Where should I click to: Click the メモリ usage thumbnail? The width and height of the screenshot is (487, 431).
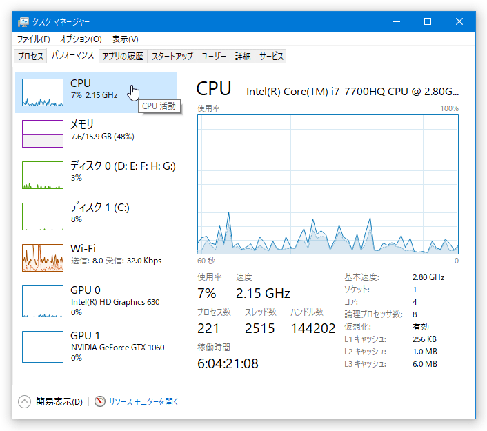(x=43, y=134)
